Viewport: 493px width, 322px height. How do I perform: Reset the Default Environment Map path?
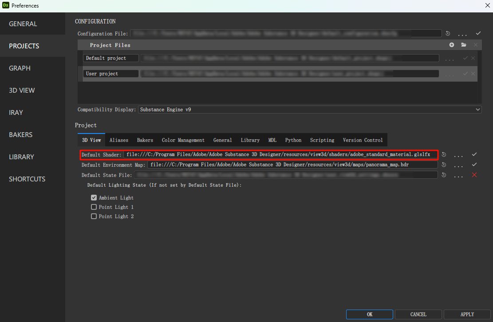click(x=444, y=165)
